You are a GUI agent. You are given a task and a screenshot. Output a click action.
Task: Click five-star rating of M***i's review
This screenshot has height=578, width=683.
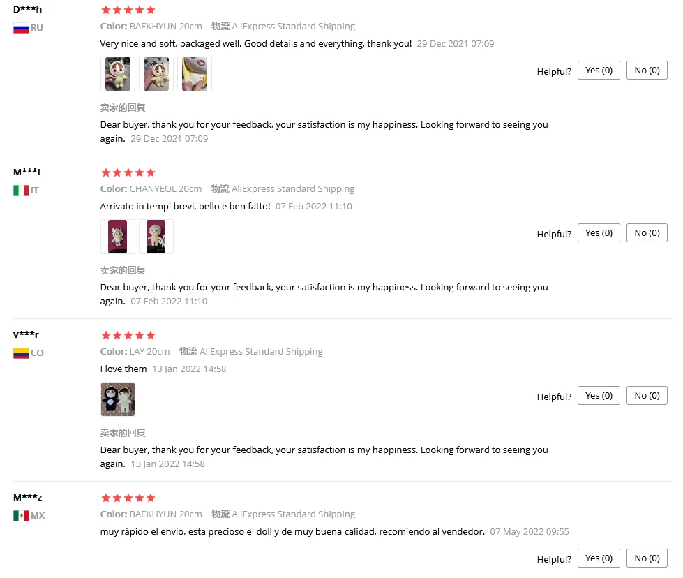click(x=128, y=172)
